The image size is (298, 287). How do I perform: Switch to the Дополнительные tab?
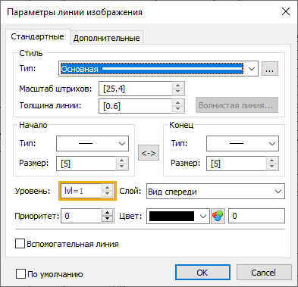point(106,38)
